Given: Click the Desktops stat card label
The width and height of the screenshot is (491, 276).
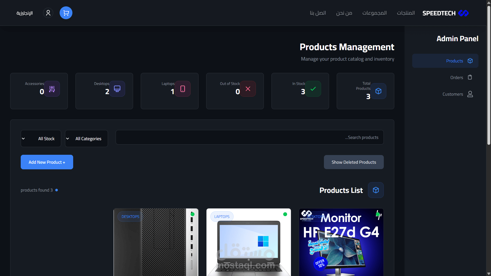Looking at the screenshot, I should pyautogui.click(x=102, y=84).
